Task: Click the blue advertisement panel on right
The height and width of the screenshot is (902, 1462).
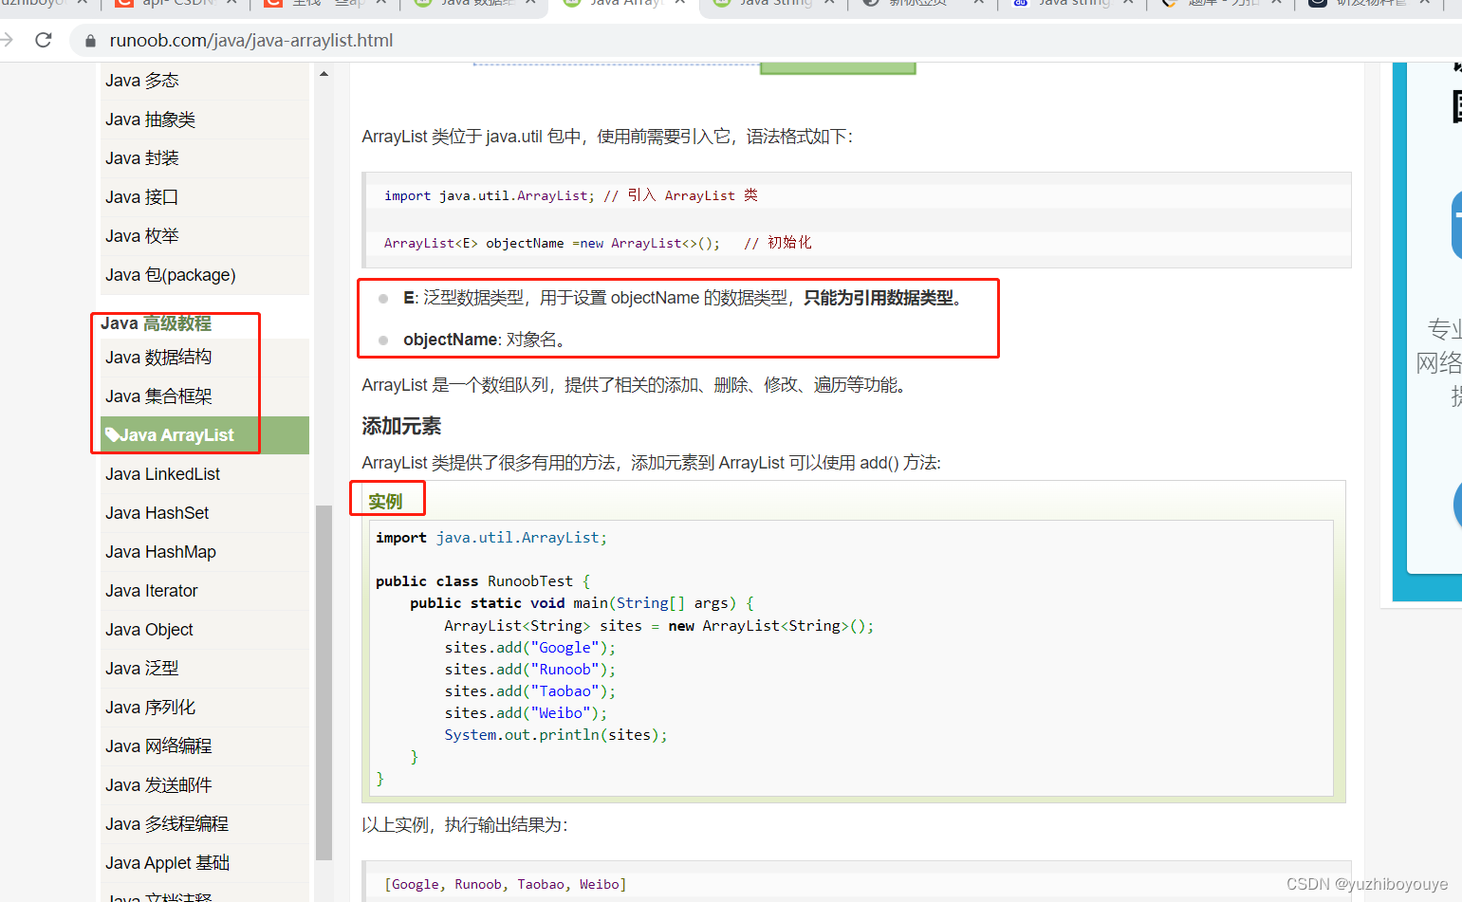Action: pos(1427,332)
